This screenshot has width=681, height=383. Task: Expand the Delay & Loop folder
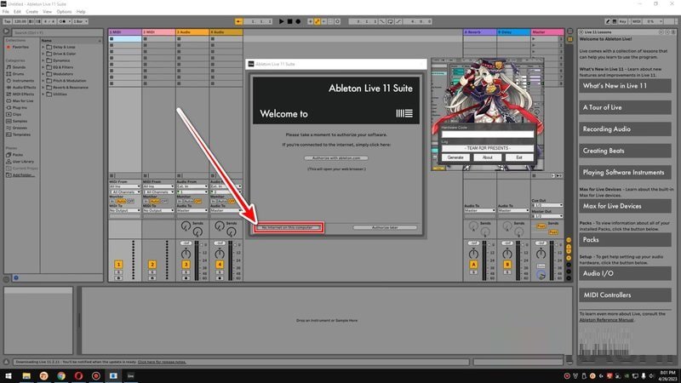[x=43, y=47]
